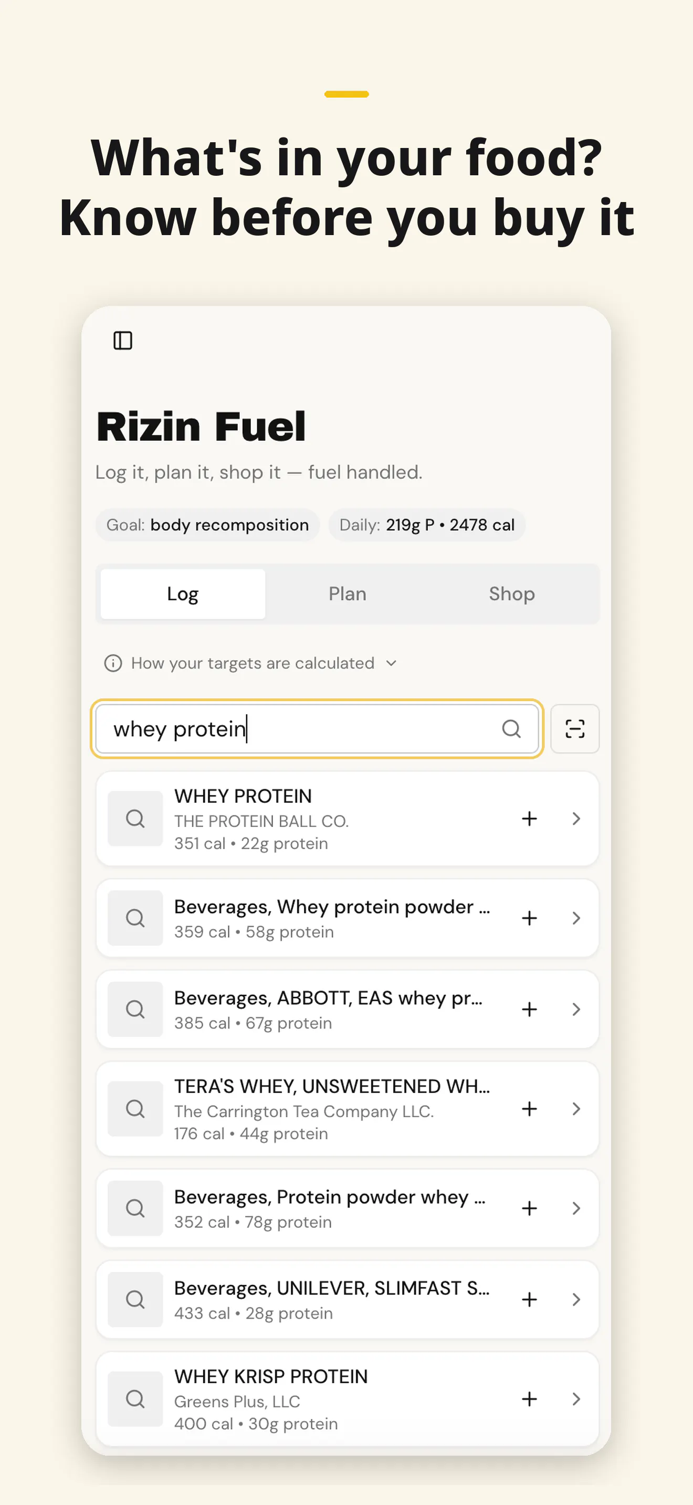The image size is (693, 1505).
Task: Click the info icon beside targets text
Action: [x=113, y=663]
